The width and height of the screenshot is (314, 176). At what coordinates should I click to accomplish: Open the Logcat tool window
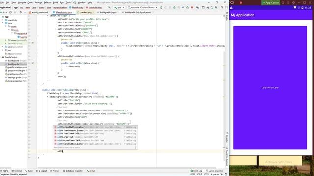(42, 171)
